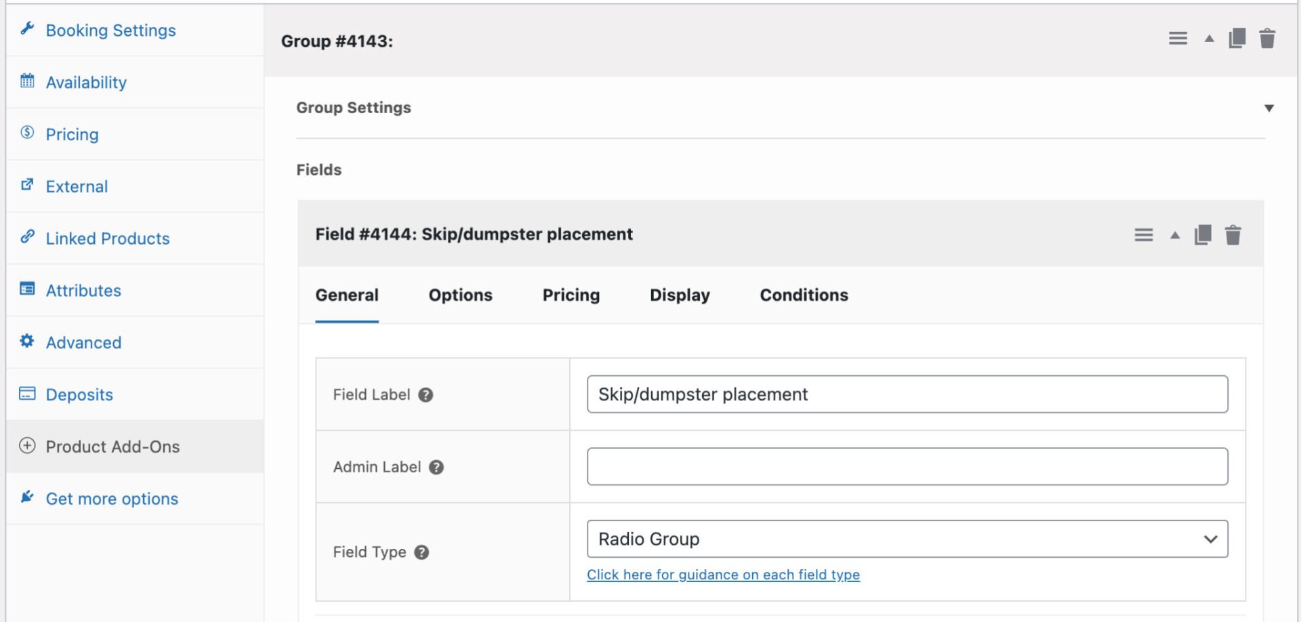The width and height of the screenshot is (1301, 622).
Task: Click the Advanced gear icon
Action: point(27,341)
